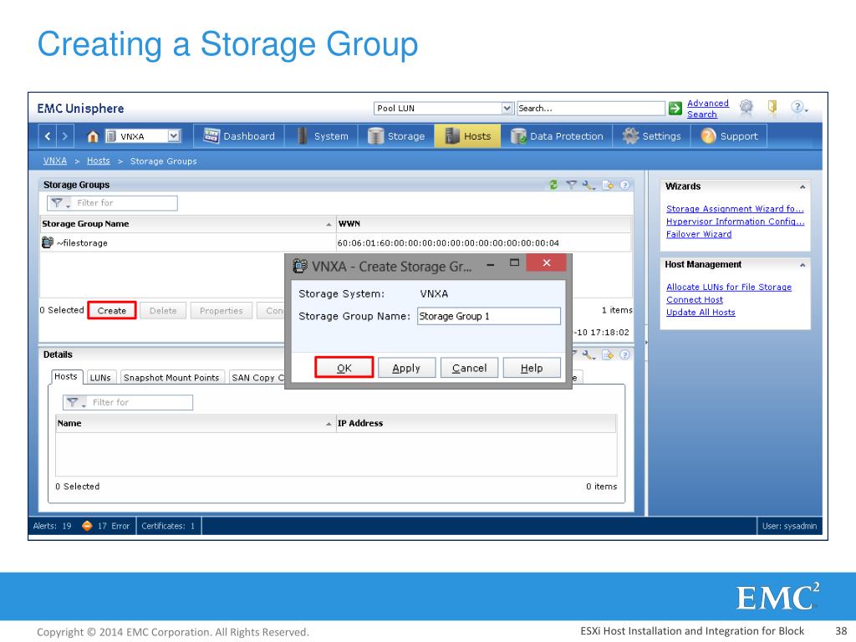Refresh the Storage Groups list with green icon
Image resolution: width=856 pixels, height=642 pixels.
[553, 185]
